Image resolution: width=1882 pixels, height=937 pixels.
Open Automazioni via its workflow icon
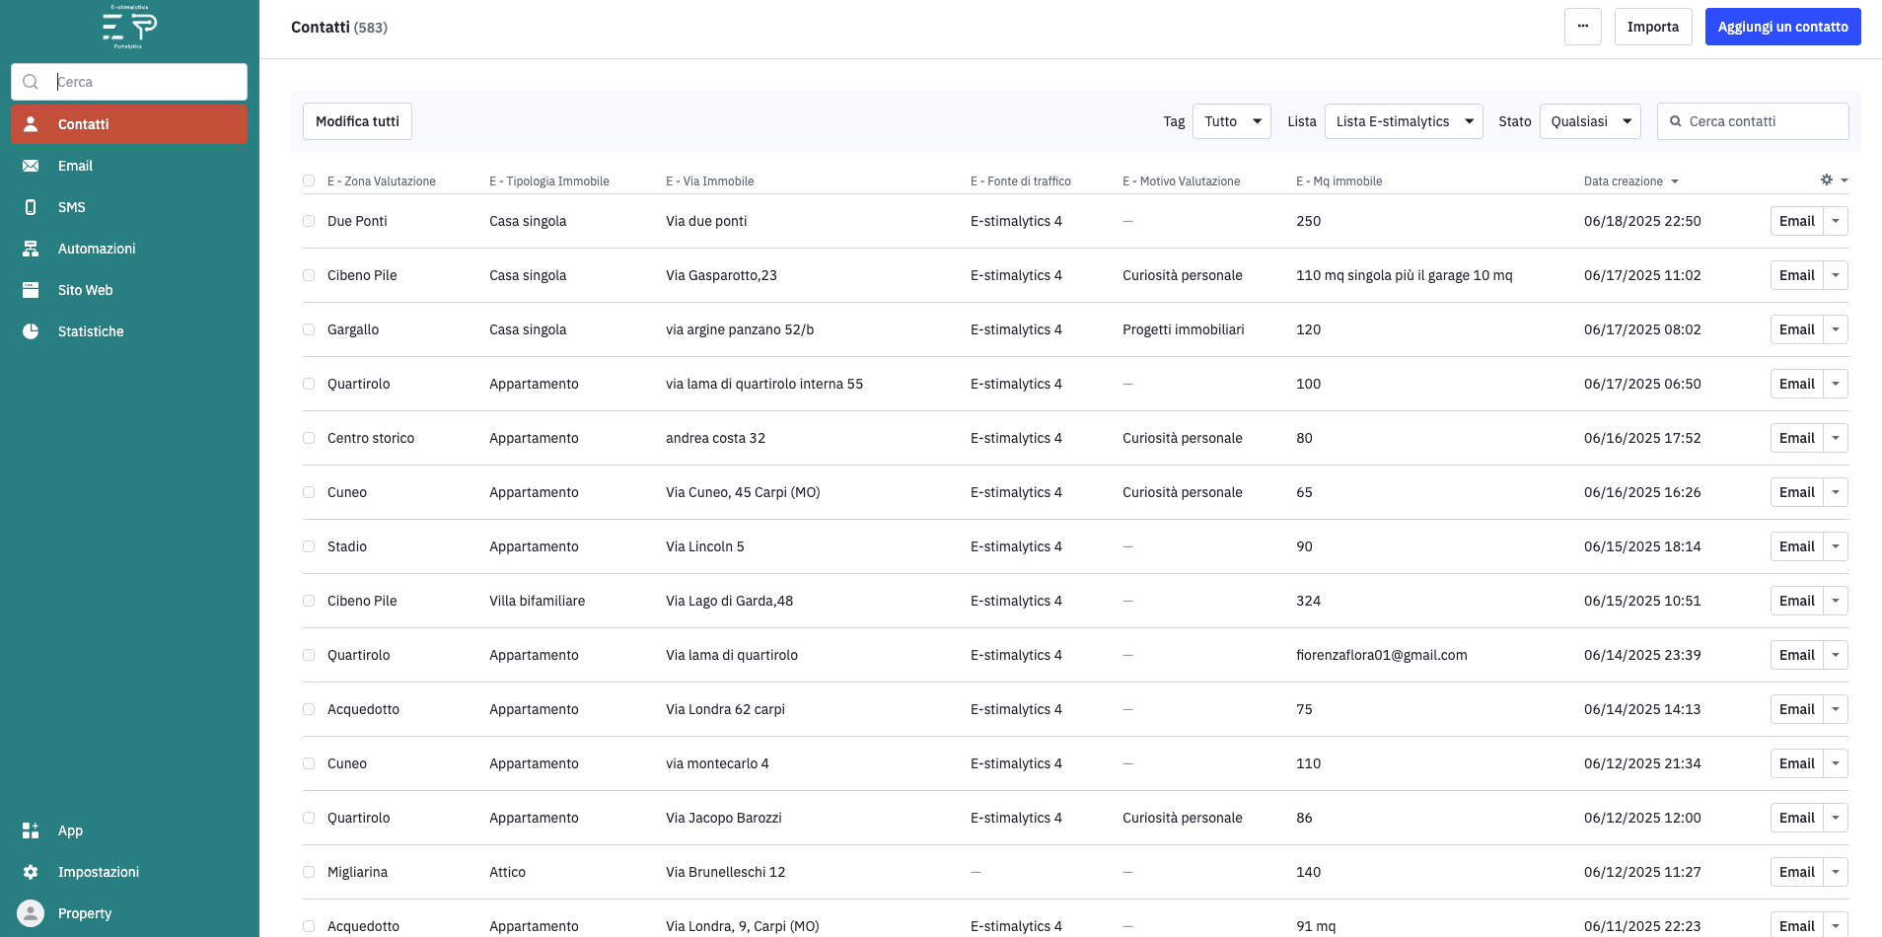31,249
